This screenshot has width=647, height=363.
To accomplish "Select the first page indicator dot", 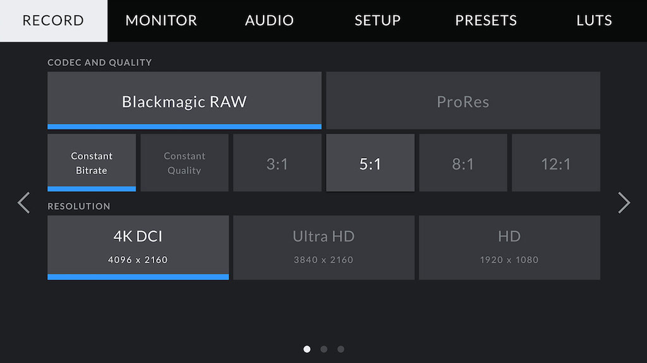I will coord(307,349).
